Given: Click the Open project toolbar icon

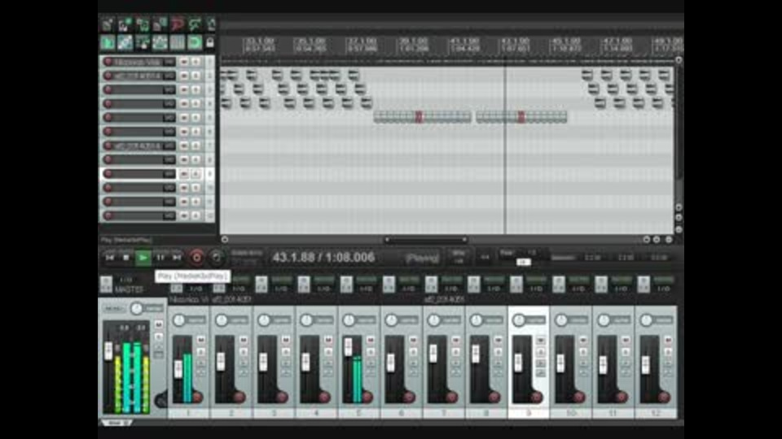Looking at the screenshot, I should [x=125, y=24].
